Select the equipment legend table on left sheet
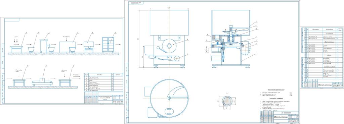 click(x=103, y=82)
